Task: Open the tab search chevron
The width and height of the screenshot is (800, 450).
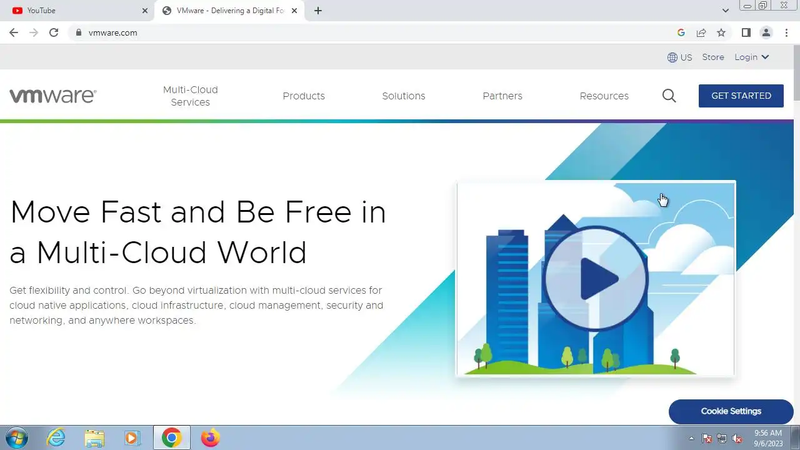Action: click(726, 11)
